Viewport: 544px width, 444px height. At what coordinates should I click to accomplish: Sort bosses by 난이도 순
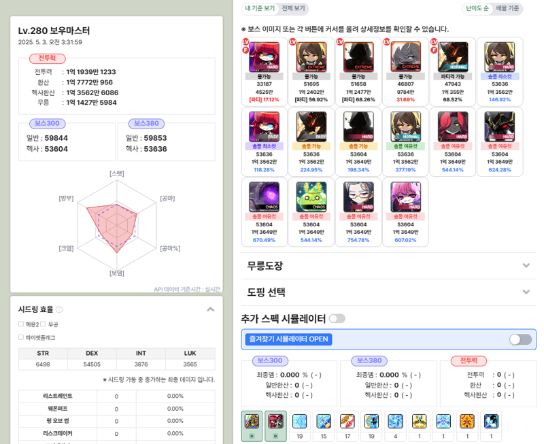477,8
